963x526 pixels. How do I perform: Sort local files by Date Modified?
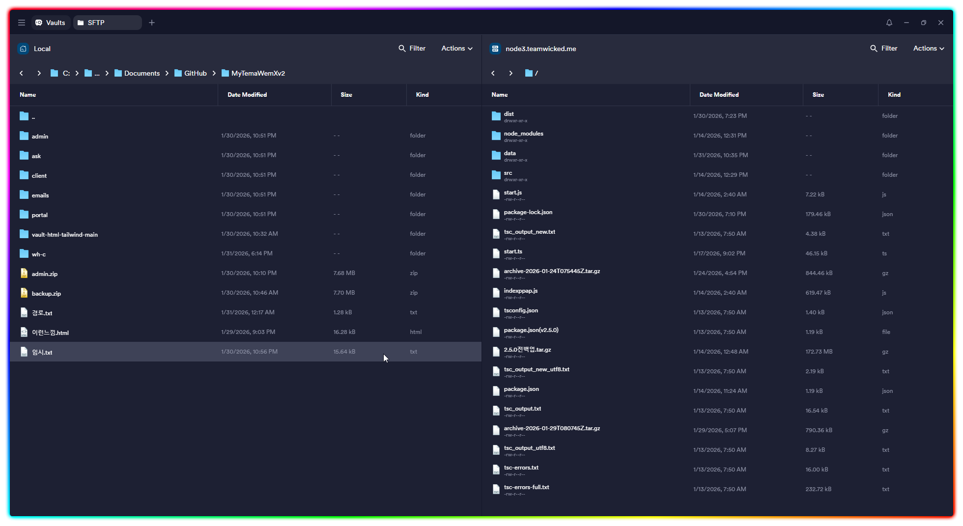pos(247,95)
